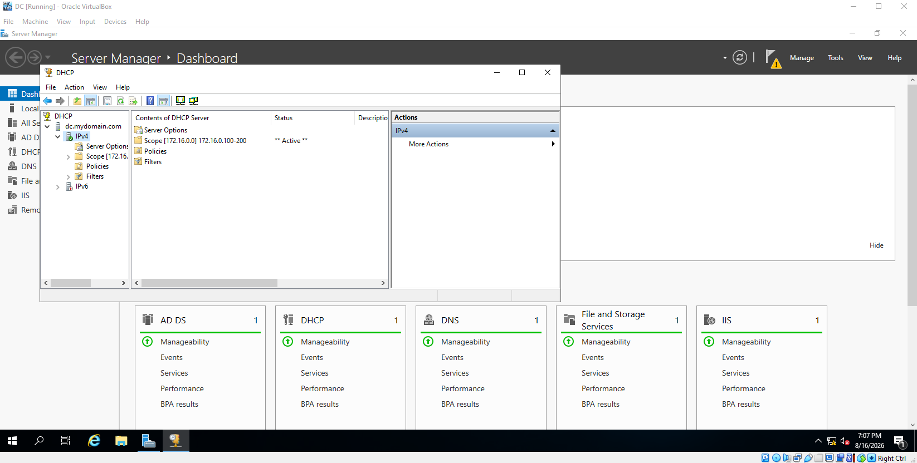
Task: Click the blue Back arrow in DHCP toolbar
Action: pyautogui.click(x=47, y=101)
